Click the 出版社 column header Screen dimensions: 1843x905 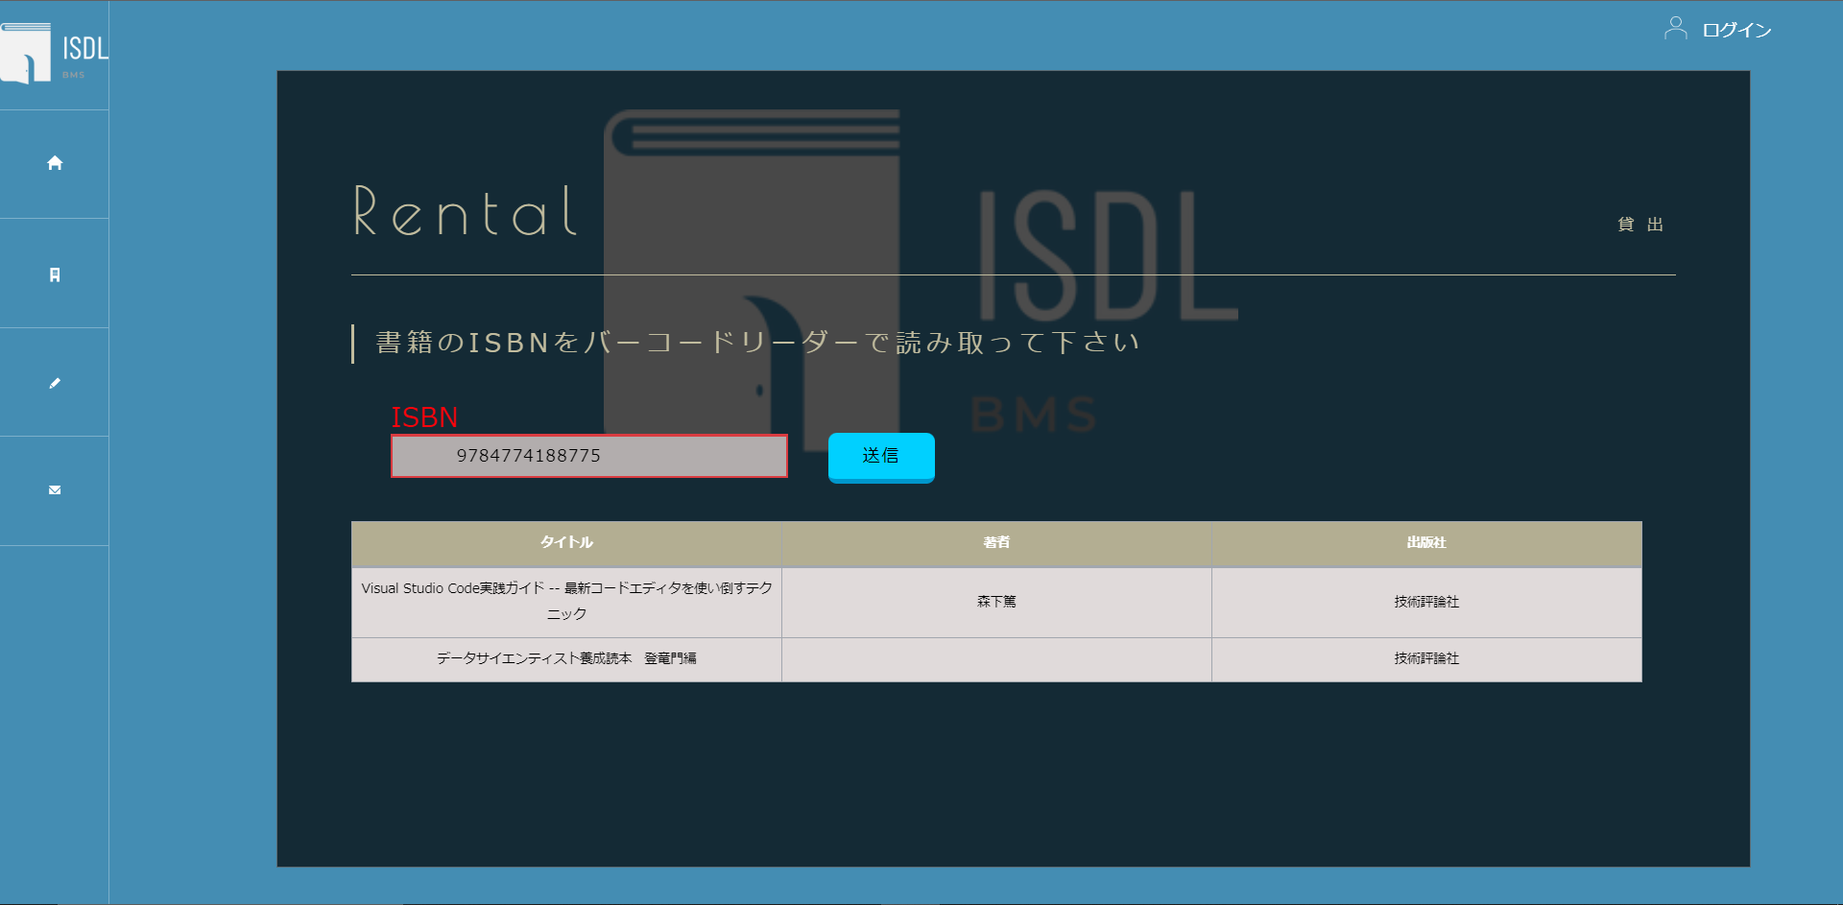pyautogui.click(x=1425, y=543)
